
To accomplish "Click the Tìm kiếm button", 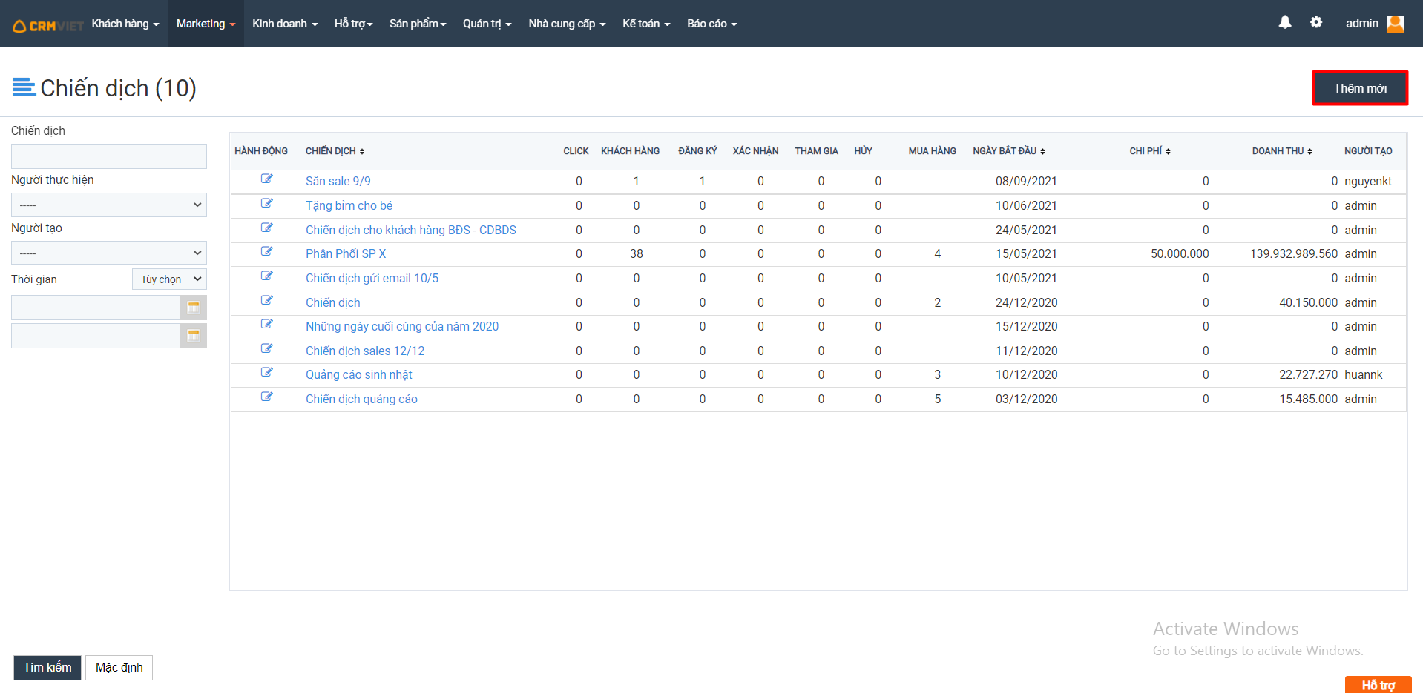I will pyautogui.click(x=47, y=667).
